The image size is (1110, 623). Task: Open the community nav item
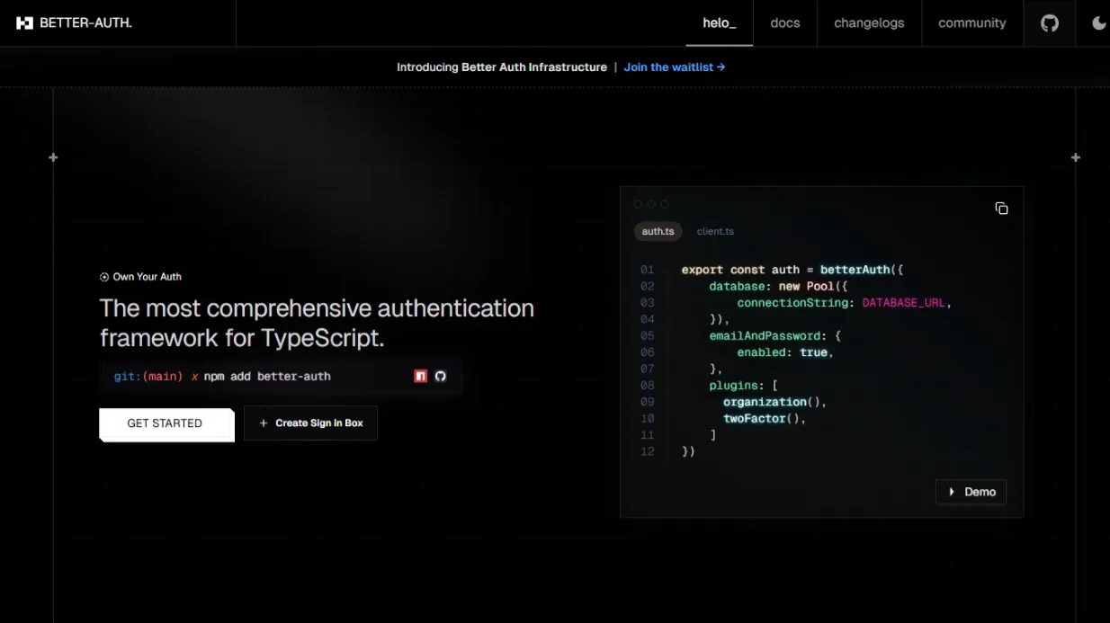click(972, 23)
